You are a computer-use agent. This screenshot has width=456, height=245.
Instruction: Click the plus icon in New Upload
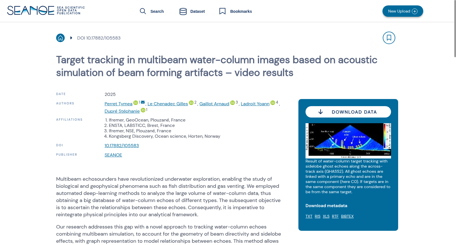[415, 11]
